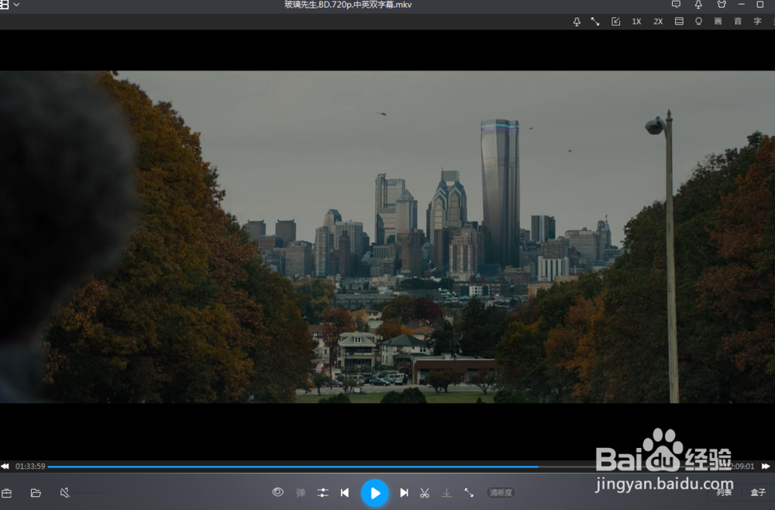
Task: Seek on the blue progress bar
Action: coord(293,467)
